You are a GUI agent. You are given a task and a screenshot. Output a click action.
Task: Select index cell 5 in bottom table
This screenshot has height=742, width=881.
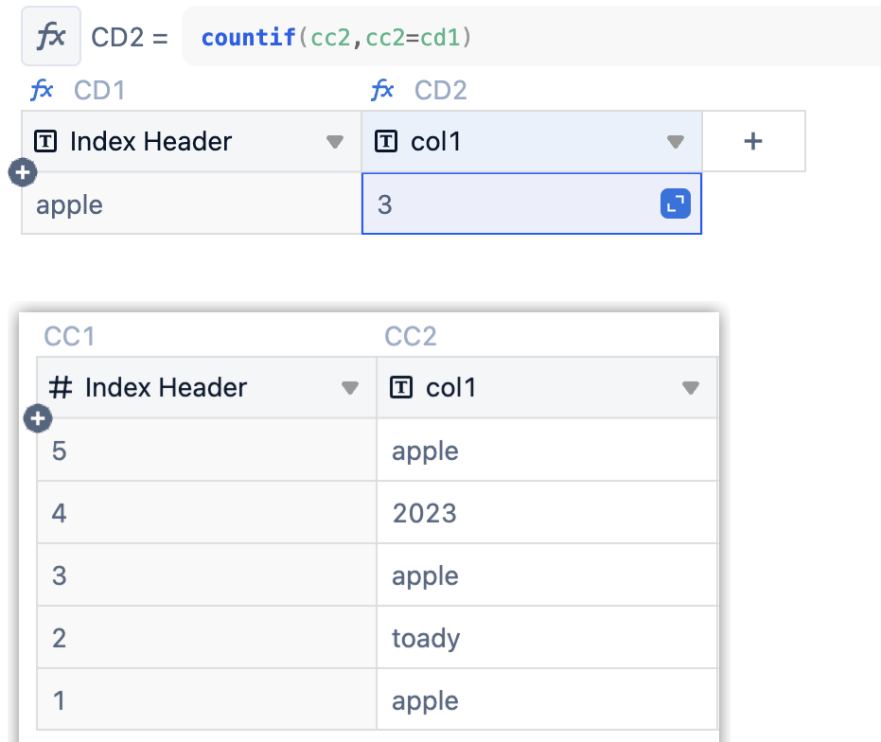click(206, 450)
